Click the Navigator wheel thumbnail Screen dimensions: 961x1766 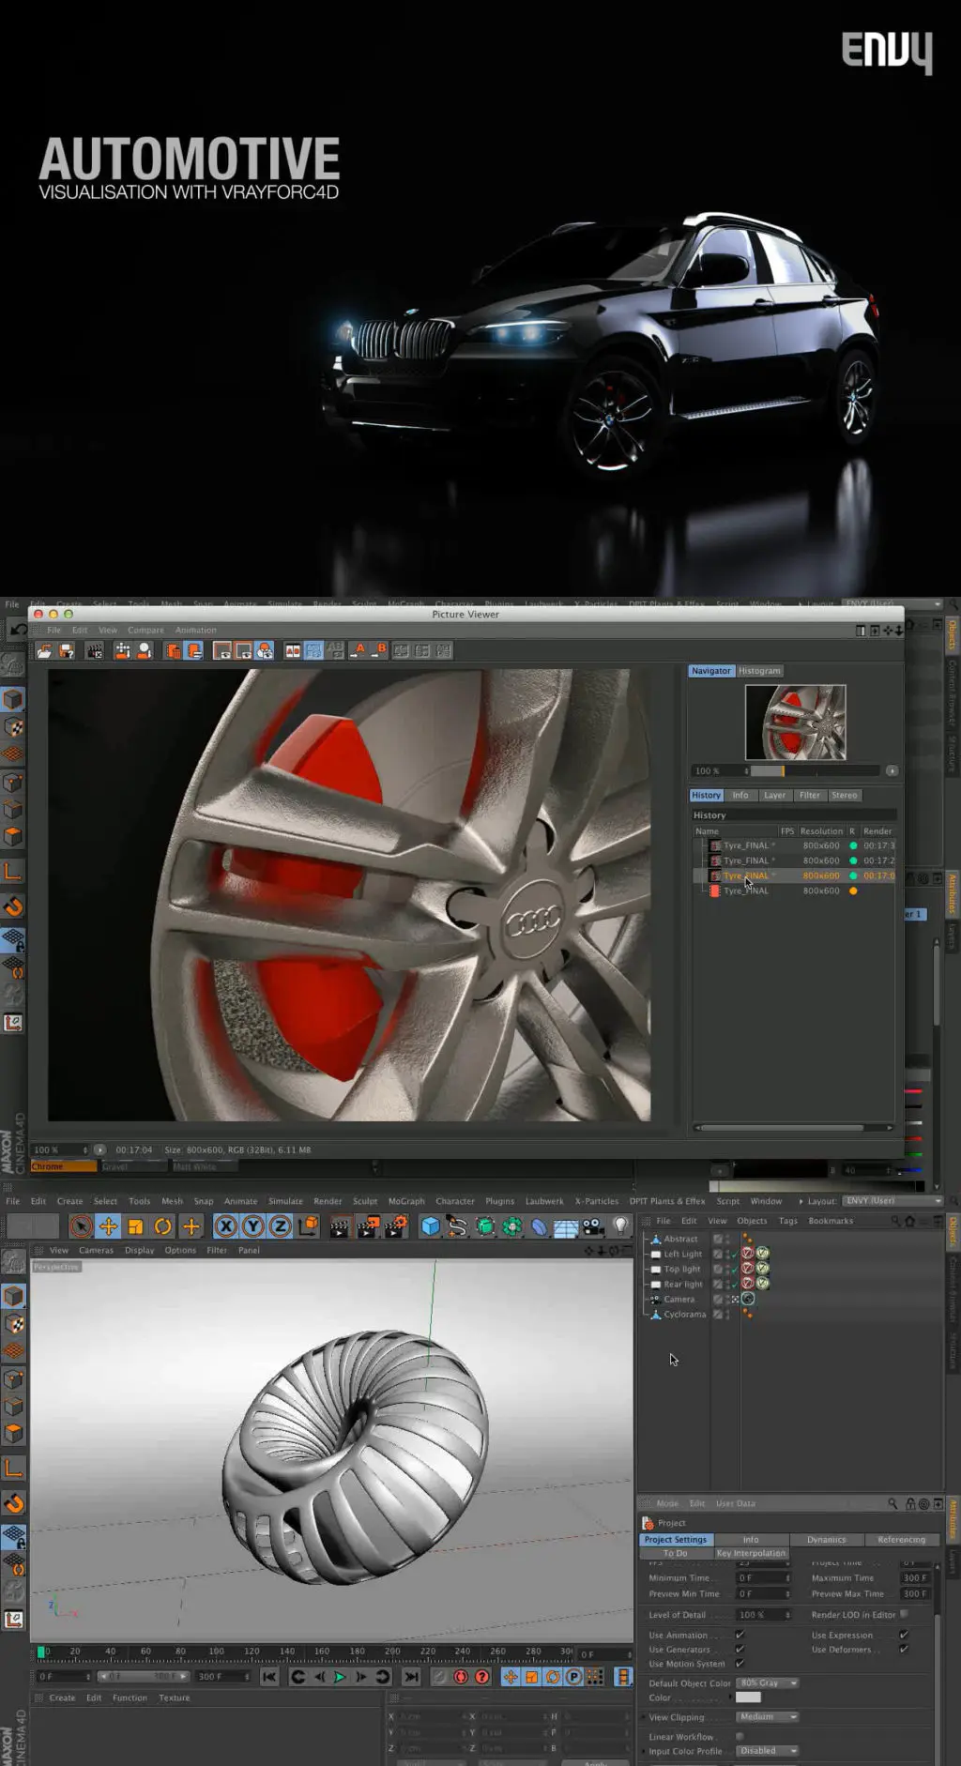coord(795,722)
